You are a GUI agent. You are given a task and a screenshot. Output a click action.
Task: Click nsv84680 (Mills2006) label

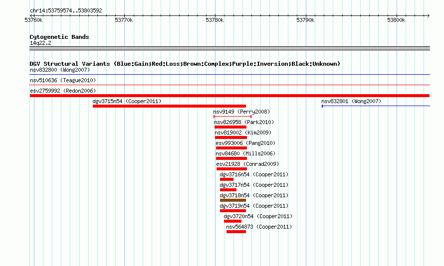pos(245,153)
